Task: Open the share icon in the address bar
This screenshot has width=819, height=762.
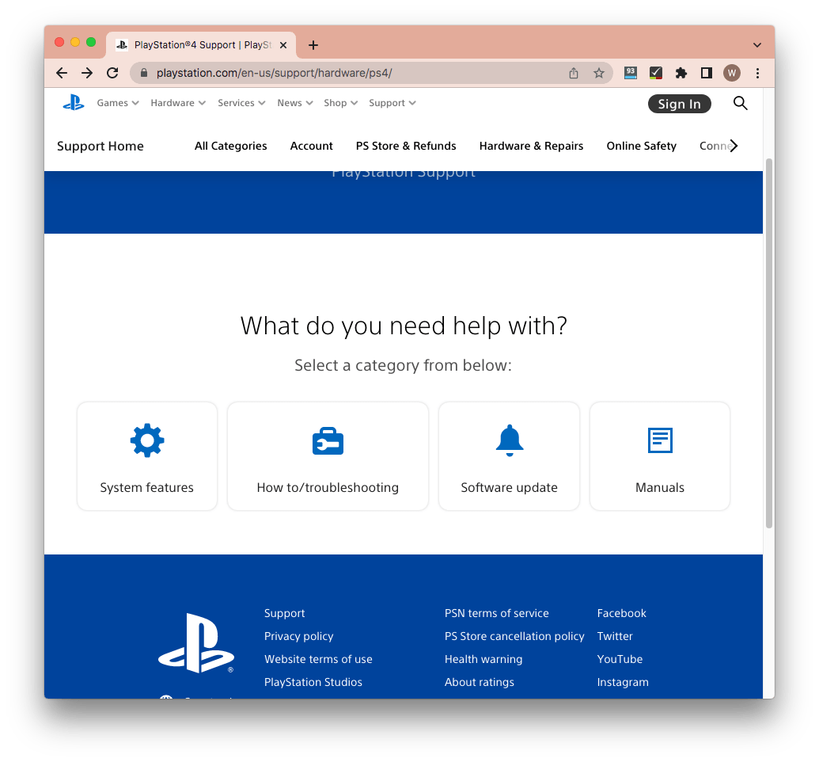Action: [573, 72]
